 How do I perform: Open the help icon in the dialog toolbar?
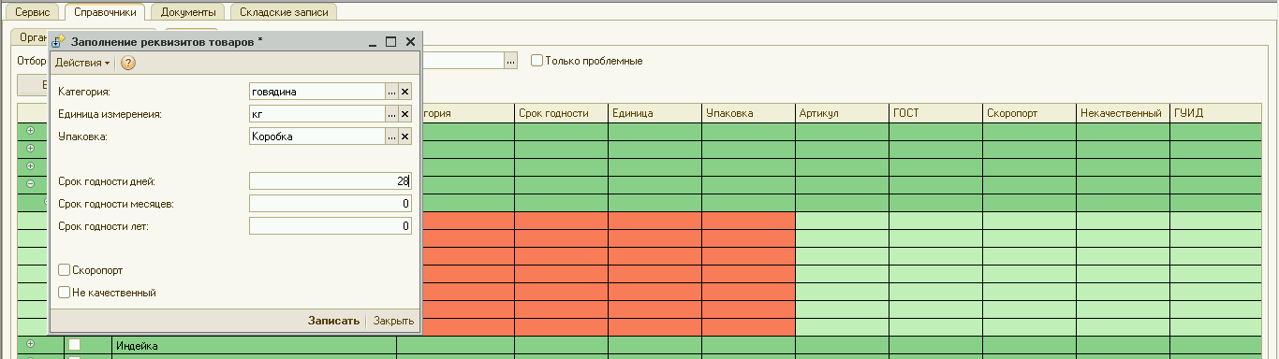coord(128,63)
